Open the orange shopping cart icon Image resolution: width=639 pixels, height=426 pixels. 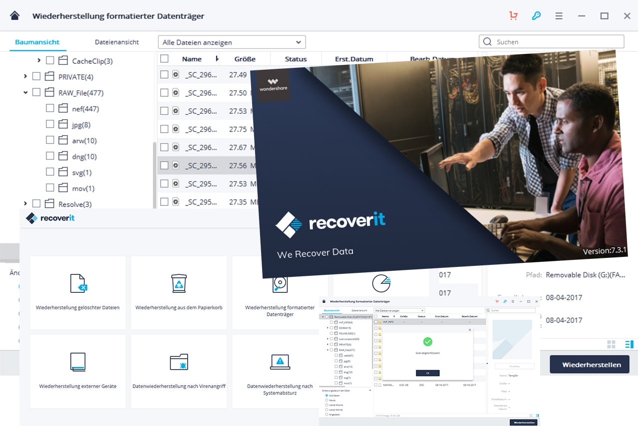(x=513, y=15)
